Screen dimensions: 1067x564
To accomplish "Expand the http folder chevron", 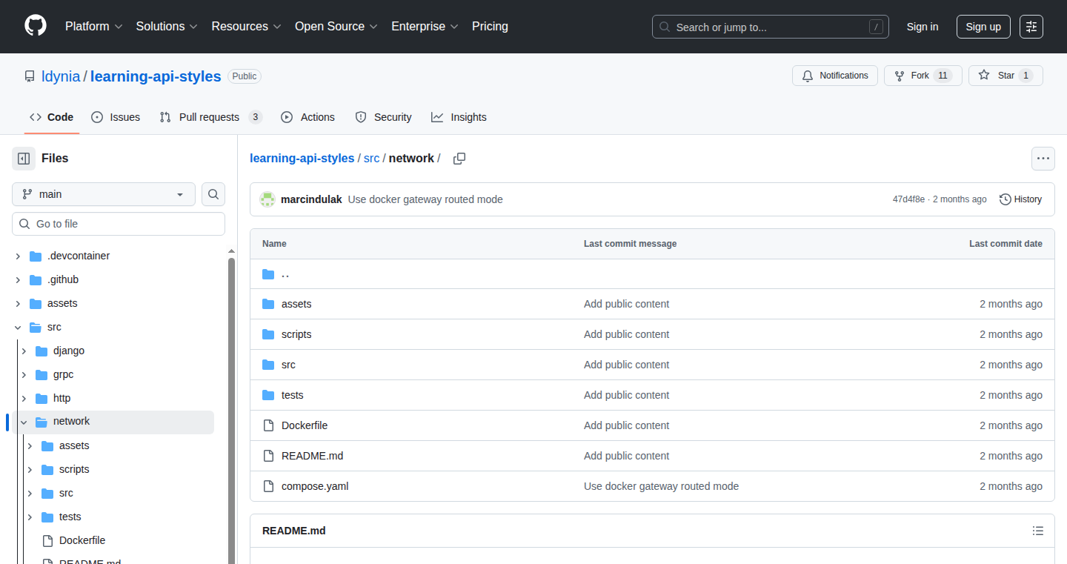I will point(24,399).
